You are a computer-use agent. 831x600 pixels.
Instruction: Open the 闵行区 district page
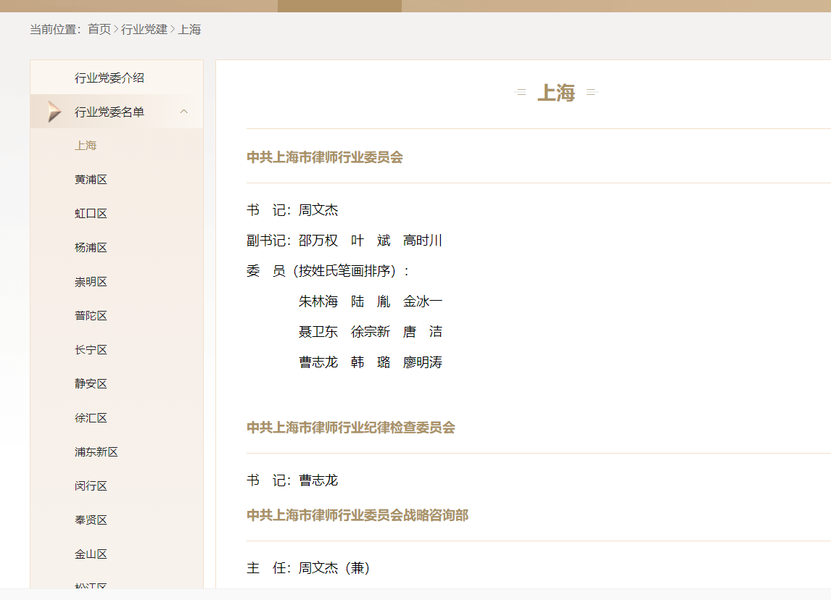[91, 486]
